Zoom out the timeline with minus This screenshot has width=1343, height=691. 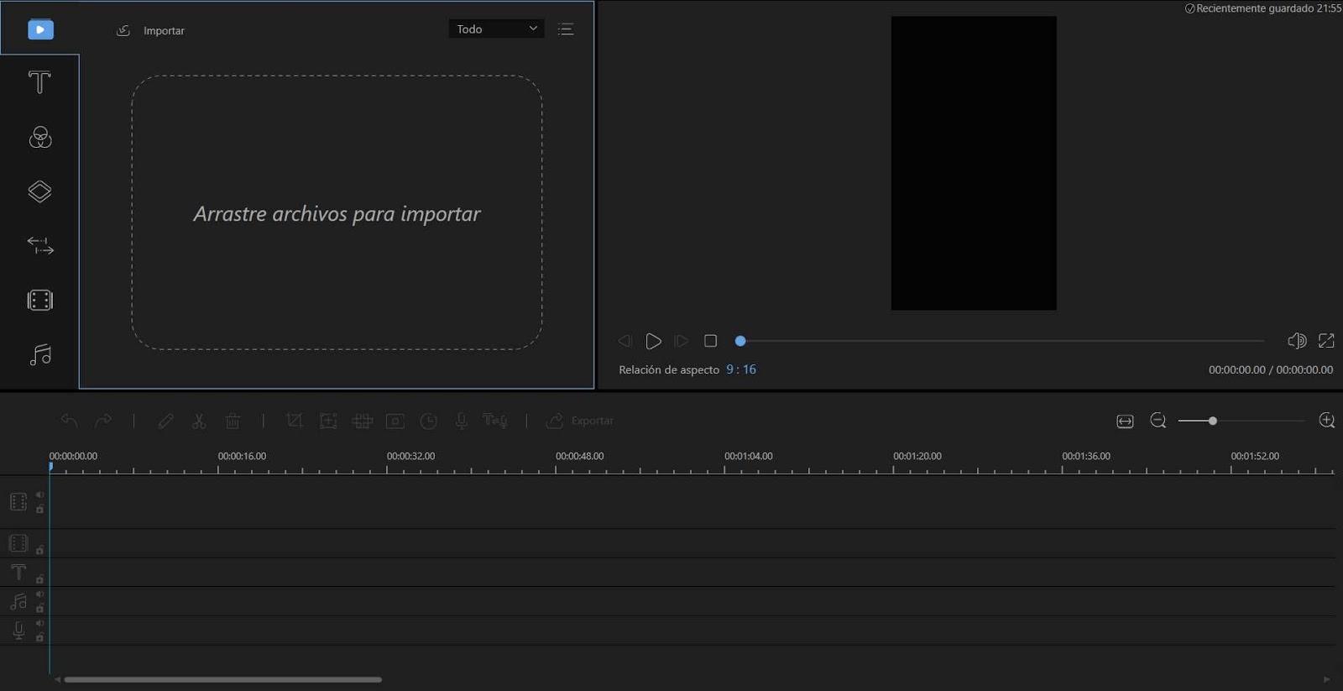tap(1158, 421)
